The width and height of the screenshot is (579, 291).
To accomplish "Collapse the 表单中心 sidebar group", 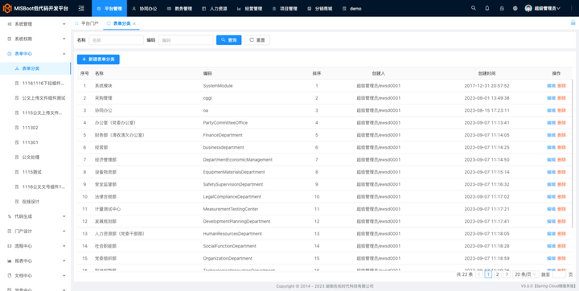I will click(35, 54).
